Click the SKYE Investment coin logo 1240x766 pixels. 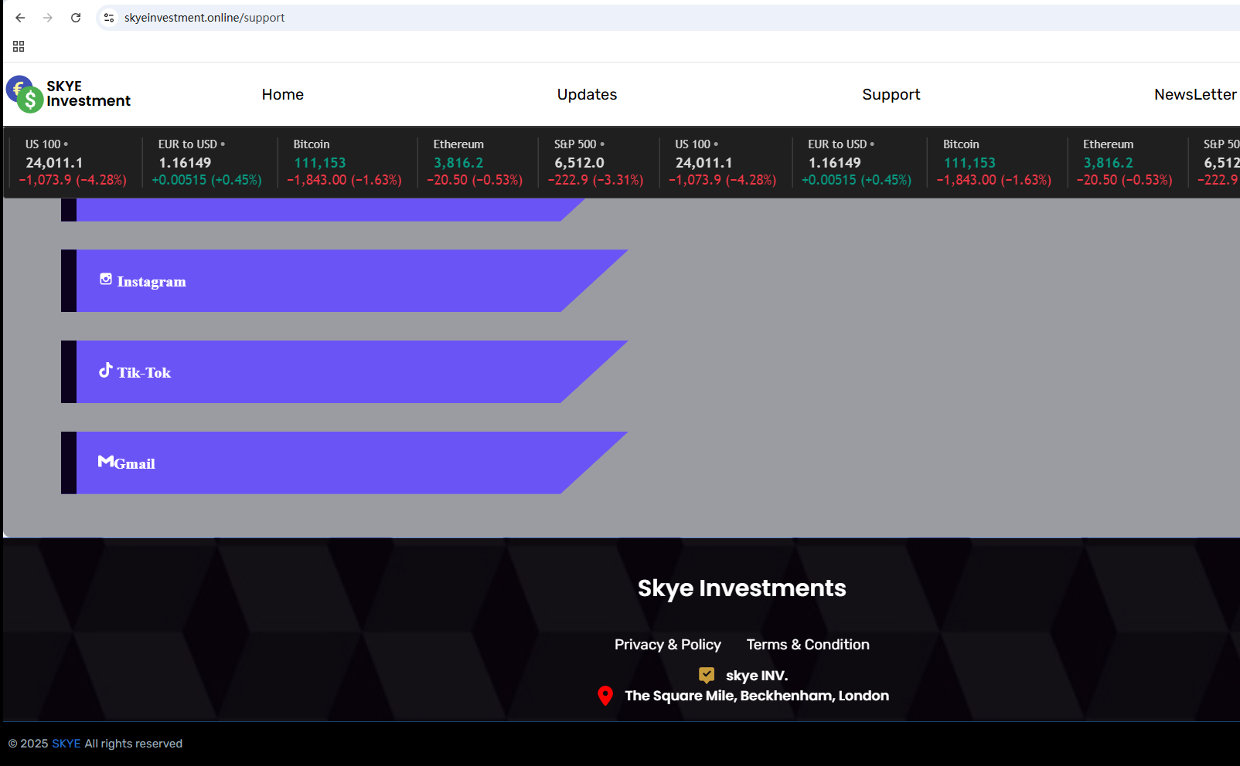pyautogui.click(x=25, y=94)
